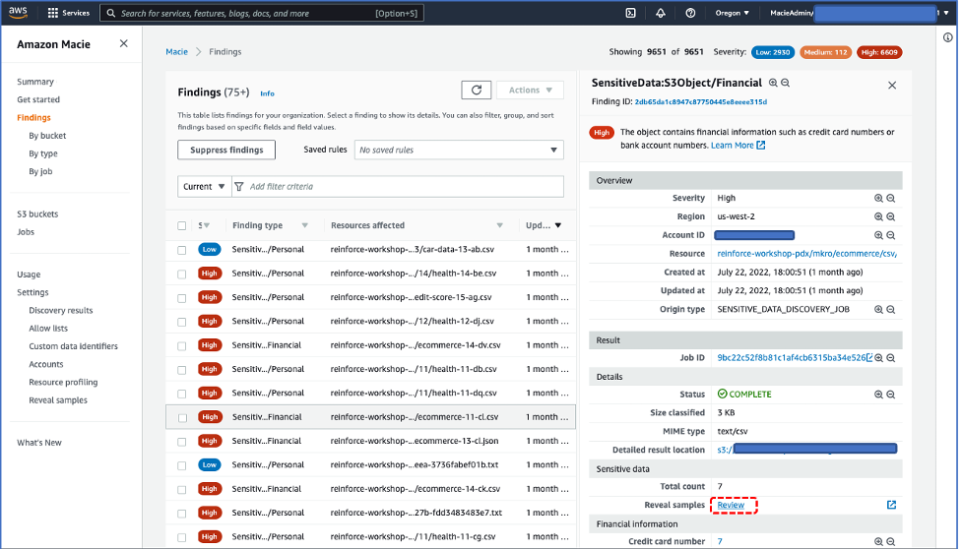Click zoom-in filter icon next to Severity

point(878,198)
